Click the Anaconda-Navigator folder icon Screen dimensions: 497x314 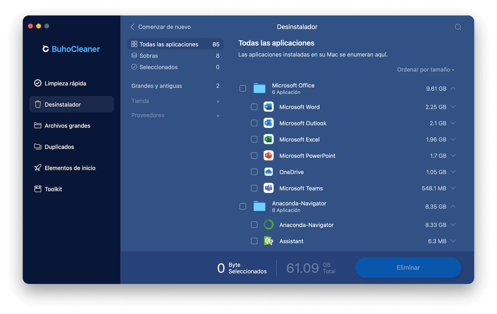tap(259, 207)
